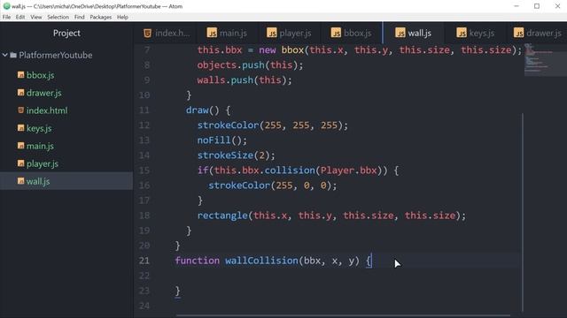Switch to the index.html tab
The height and width of the screenshot is (318, 567).
(166, 34)
